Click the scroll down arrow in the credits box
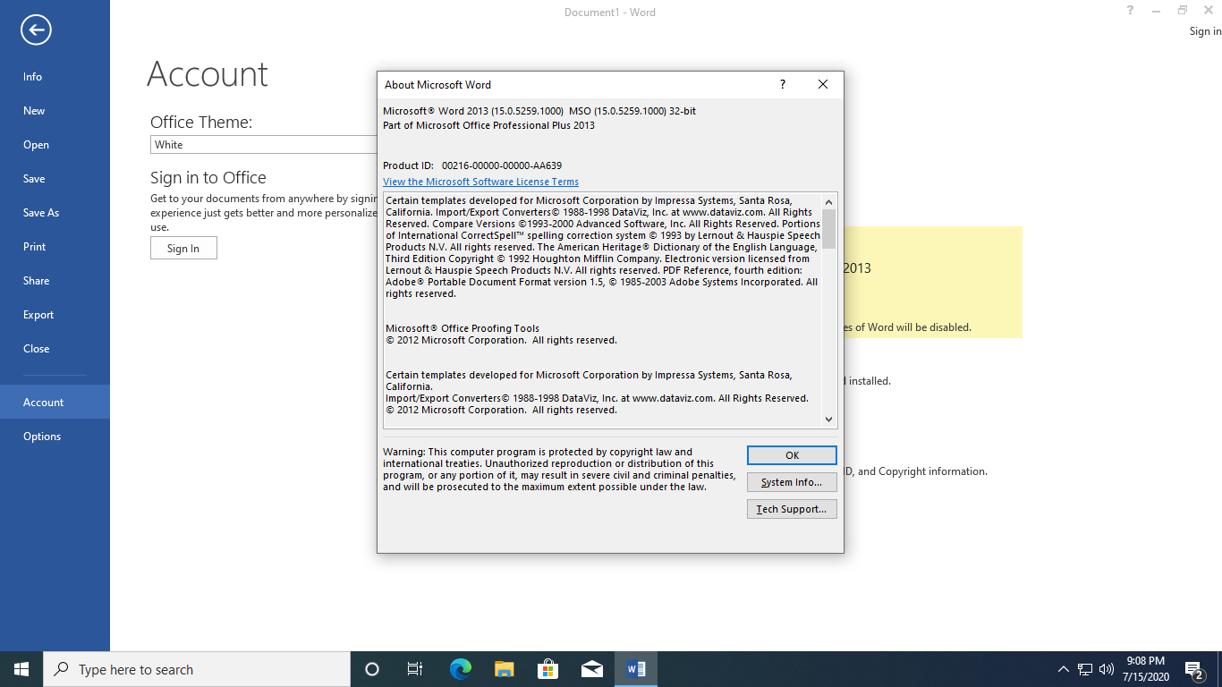This screenshot has height=687, width=1222. tap(829, 419)
